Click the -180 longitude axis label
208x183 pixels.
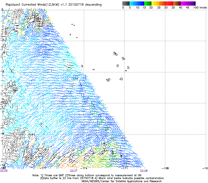click(x=3, y=168)
